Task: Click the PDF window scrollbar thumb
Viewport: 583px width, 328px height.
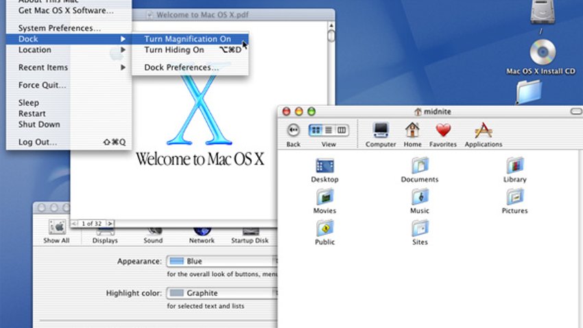Action: click(x=331, y=36)
